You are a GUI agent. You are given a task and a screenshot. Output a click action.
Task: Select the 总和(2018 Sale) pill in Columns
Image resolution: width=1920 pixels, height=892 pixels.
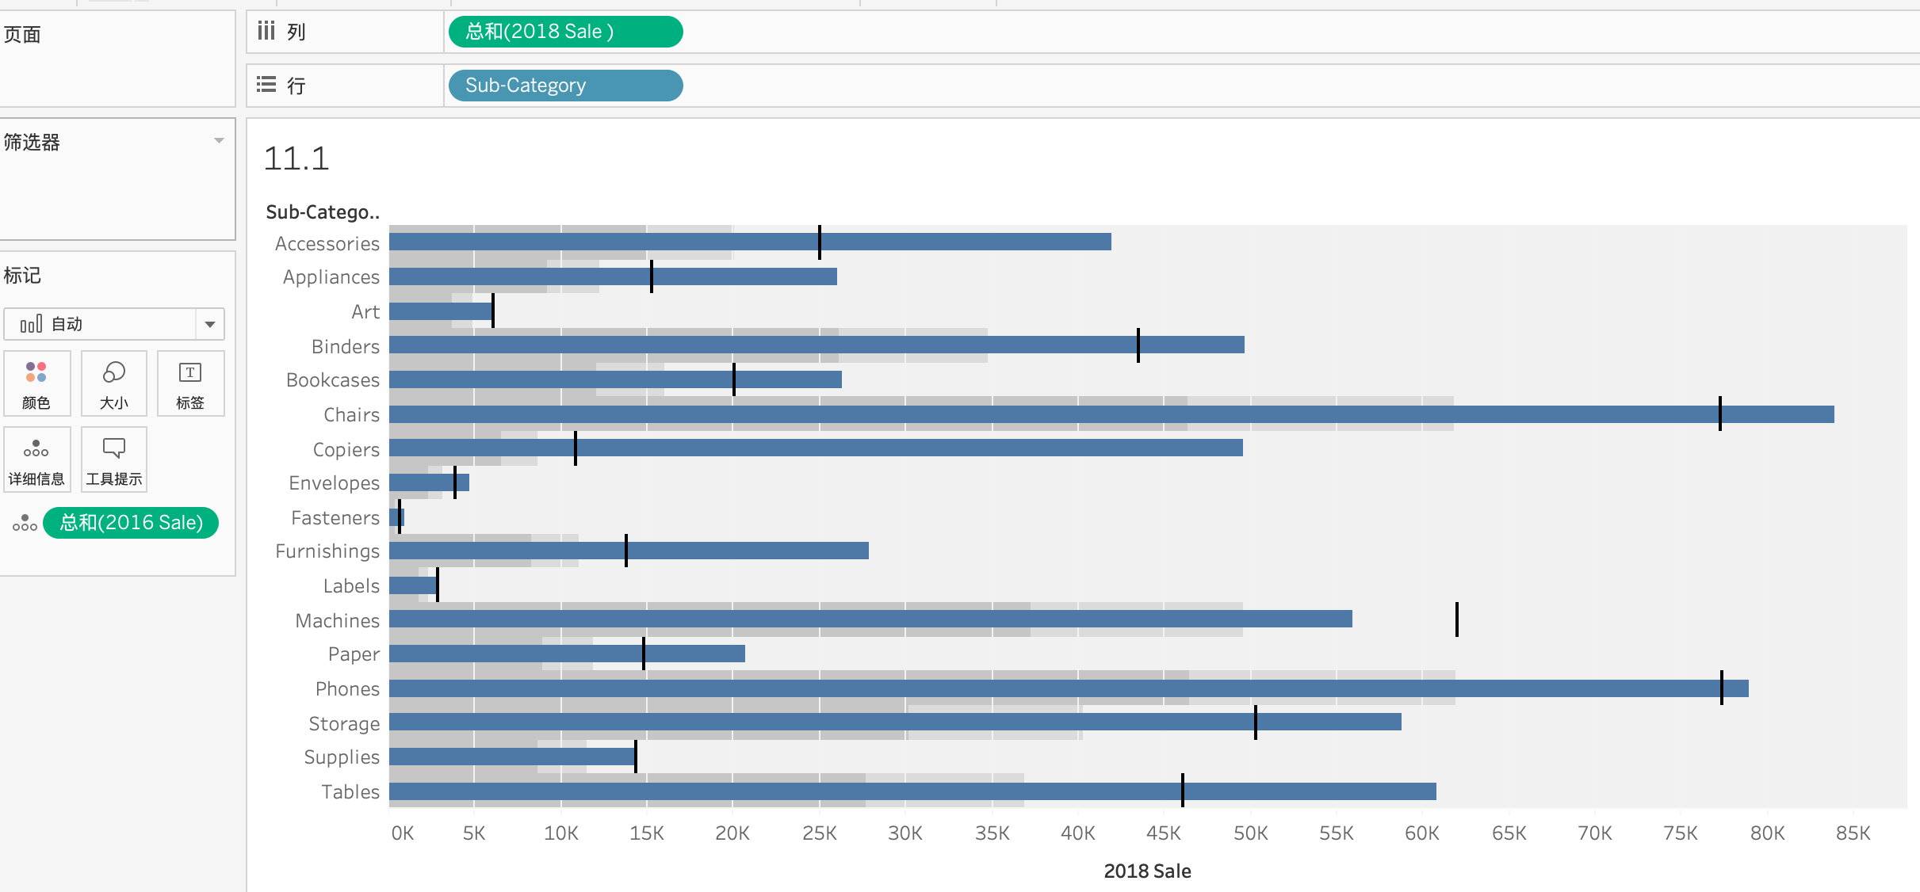[x=564, y=32]
